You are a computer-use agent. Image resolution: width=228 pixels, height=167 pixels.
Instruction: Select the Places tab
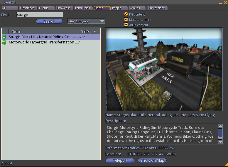coord(102,8)
